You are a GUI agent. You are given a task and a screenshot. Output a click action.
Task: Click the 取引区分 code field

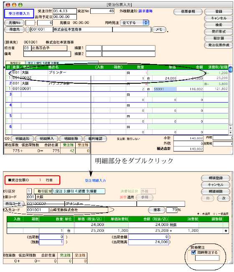tap(29, 191)
